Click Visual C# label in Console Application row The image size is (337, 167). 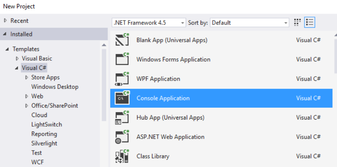coord(308,98)
